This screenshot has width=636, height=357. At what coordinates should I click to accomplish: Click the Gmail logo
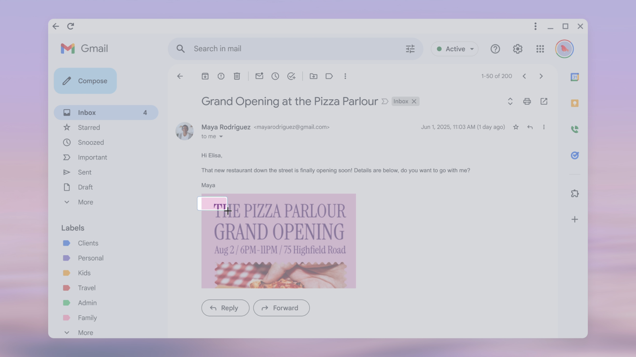[x=84, y=48]
